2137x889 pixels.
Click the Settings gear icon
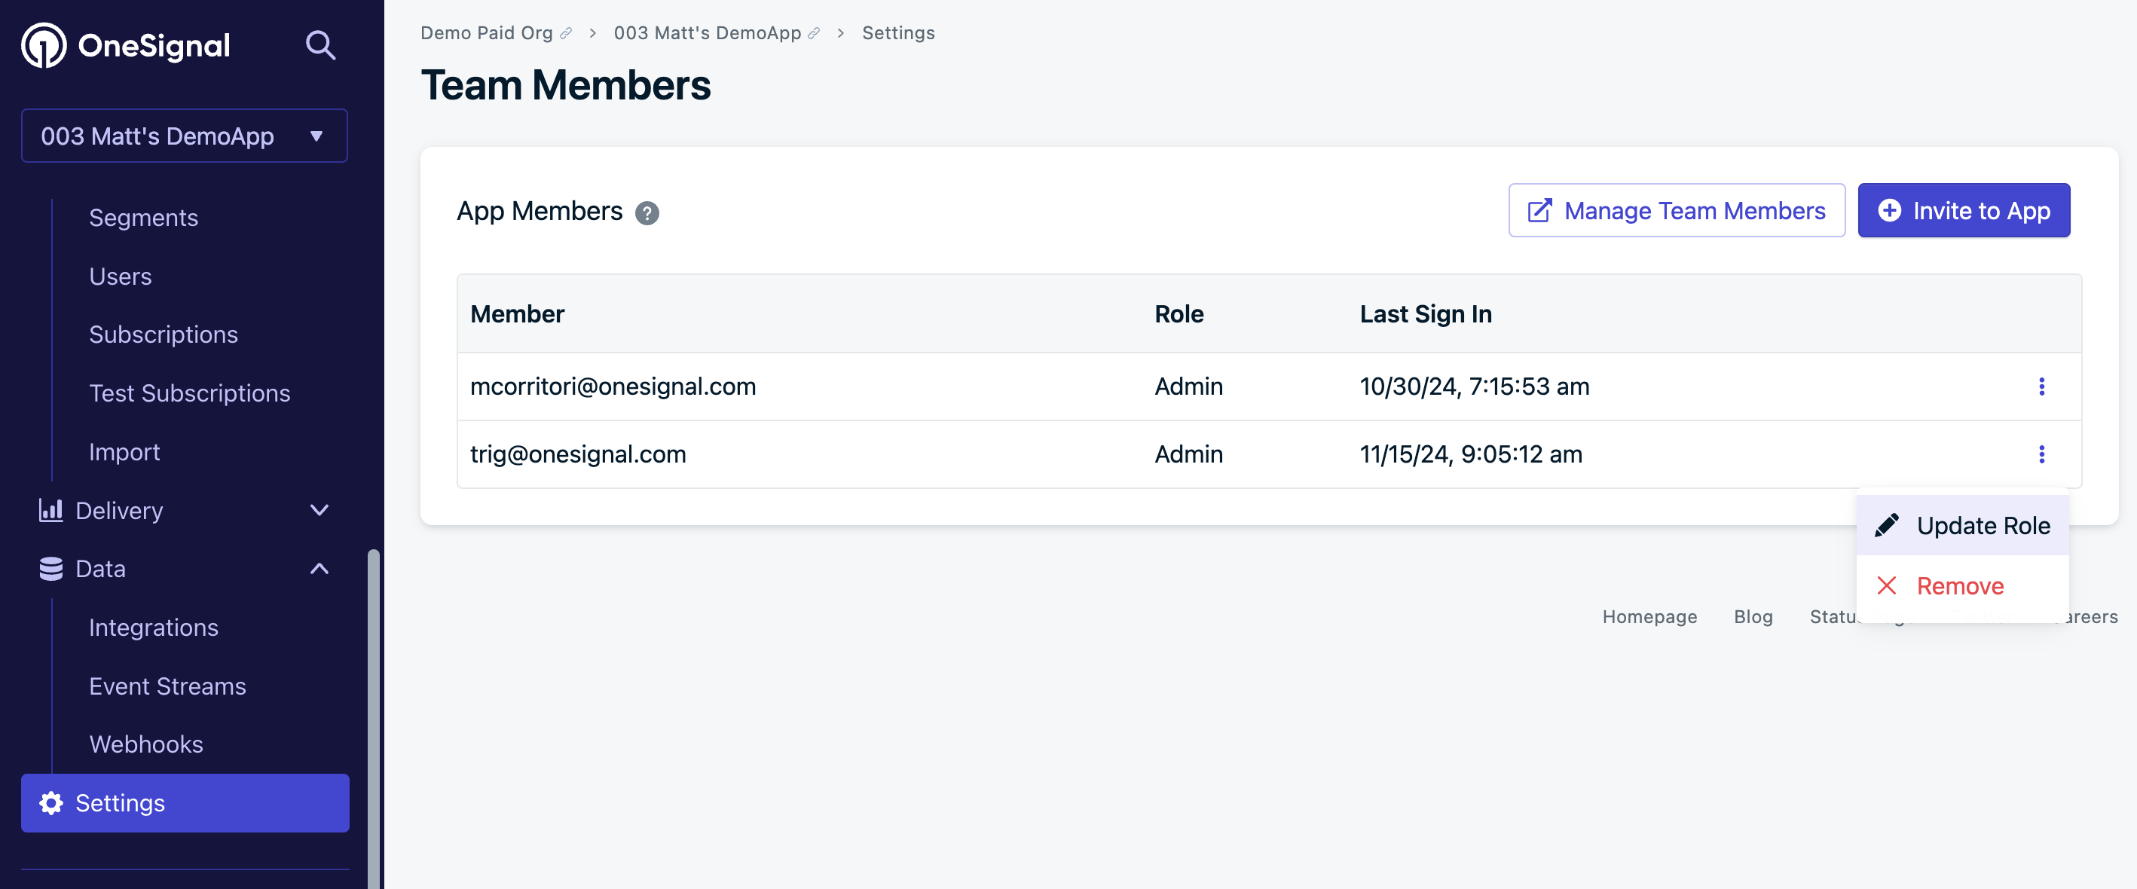click(50, 803)
